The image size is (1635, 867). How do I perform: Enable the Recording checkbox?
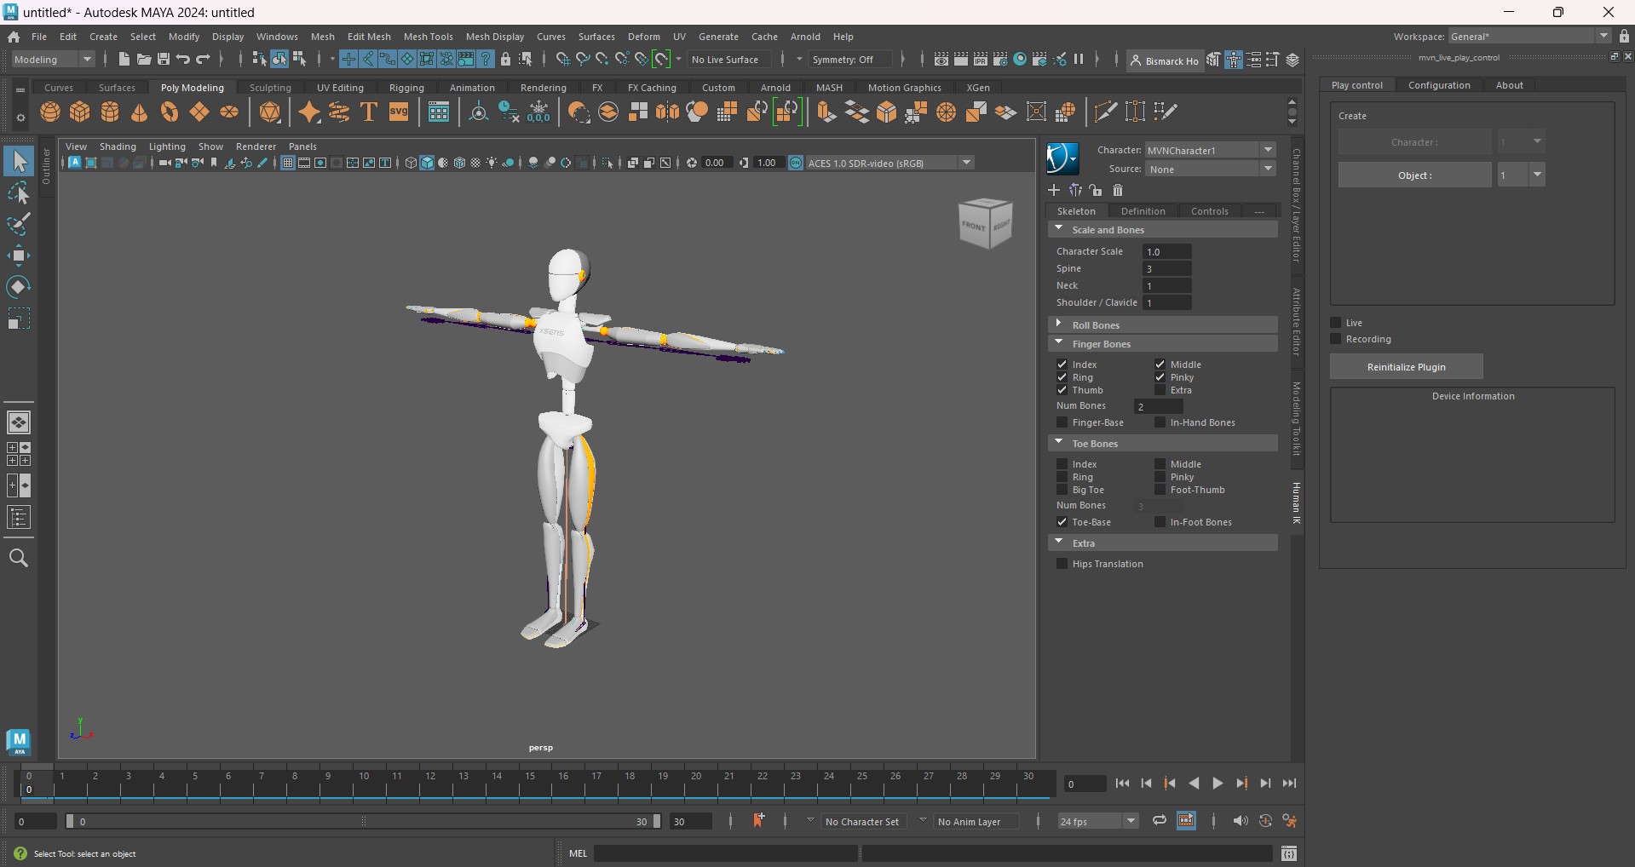coord(1335,339)
